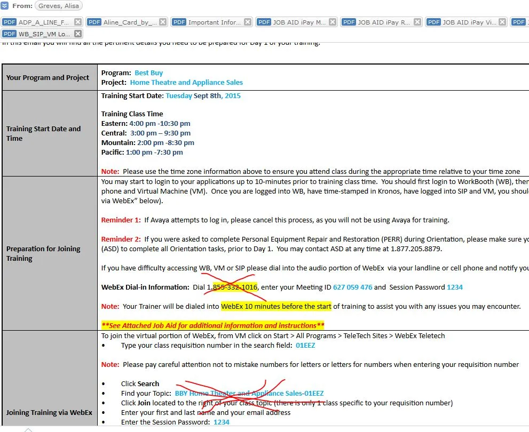The width and height of the screenshot is (529, 432).
Task: Remove the JOB AID iPay R attachment
Action: [417, 22]
